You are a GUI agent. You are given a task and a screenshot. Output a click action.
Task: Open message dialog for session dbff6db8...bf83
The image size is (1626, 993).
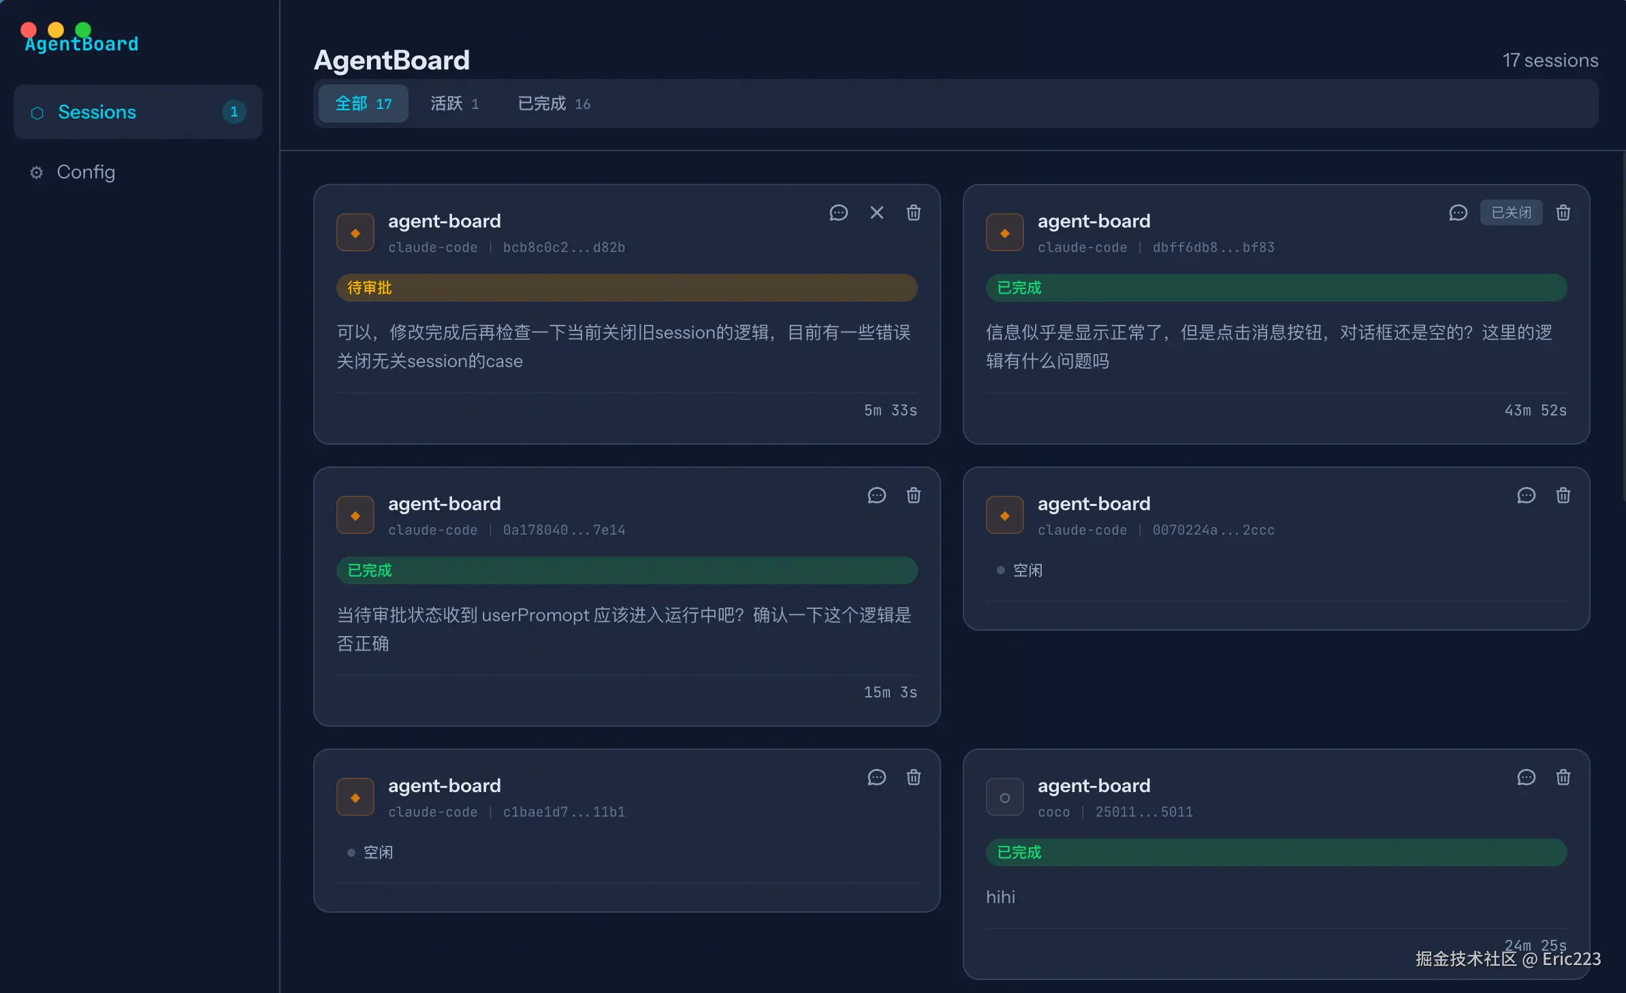pos(1458,213)
